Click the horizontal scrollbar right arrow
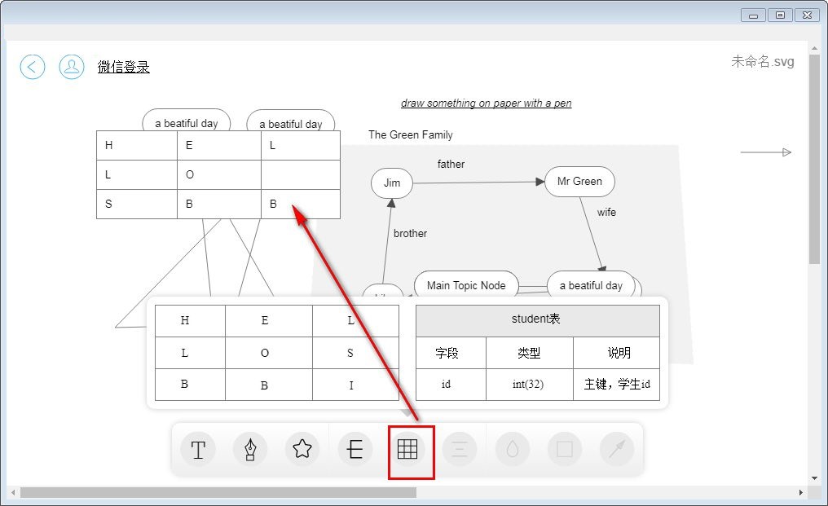828x506 pixels. click(801, 493)
